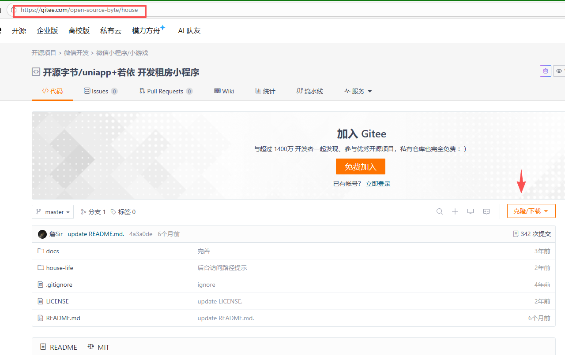Click 私有云 in top navigation
Screen dimensions: 565x355
coord(111,31)
